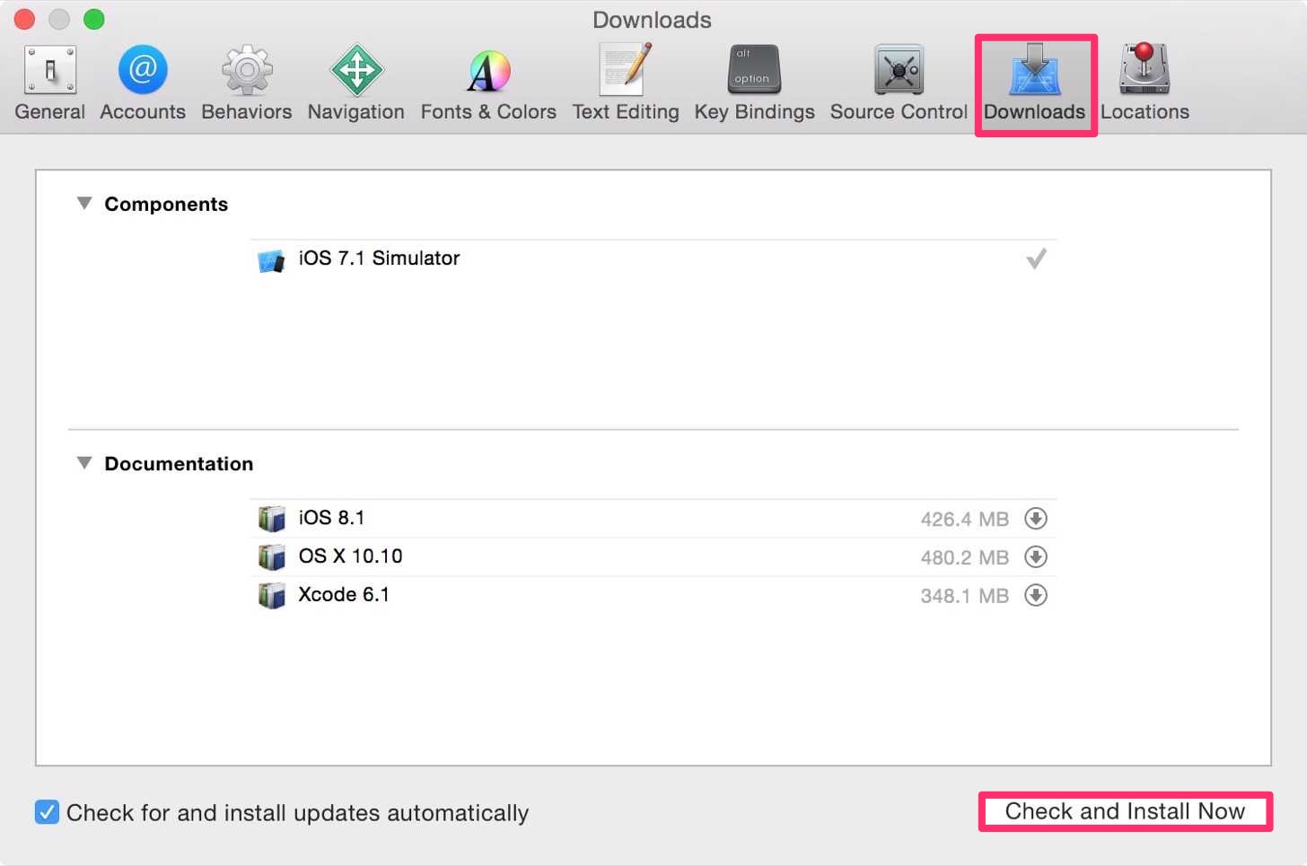This screenshot has width=1307, height=866.
Task: Open the Source Control vault icon
Action: pyautogui.click(x=899, y=70)
